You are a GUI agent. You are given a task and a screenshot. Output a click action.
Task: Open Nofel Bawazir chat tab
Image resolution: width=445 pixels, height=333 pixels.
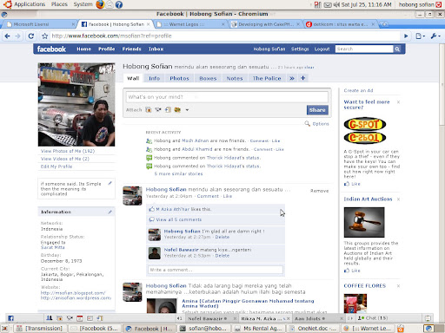pyautogui.click(x=207, y=318)
